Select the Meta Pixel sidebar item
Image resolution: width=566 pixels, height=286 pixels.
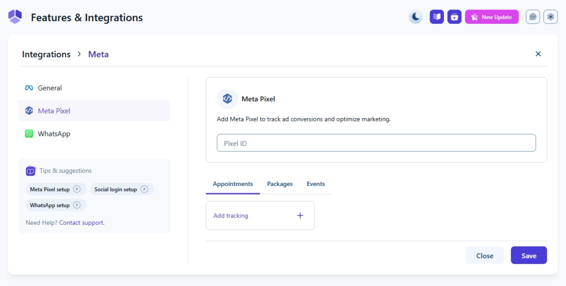[54, 111]
